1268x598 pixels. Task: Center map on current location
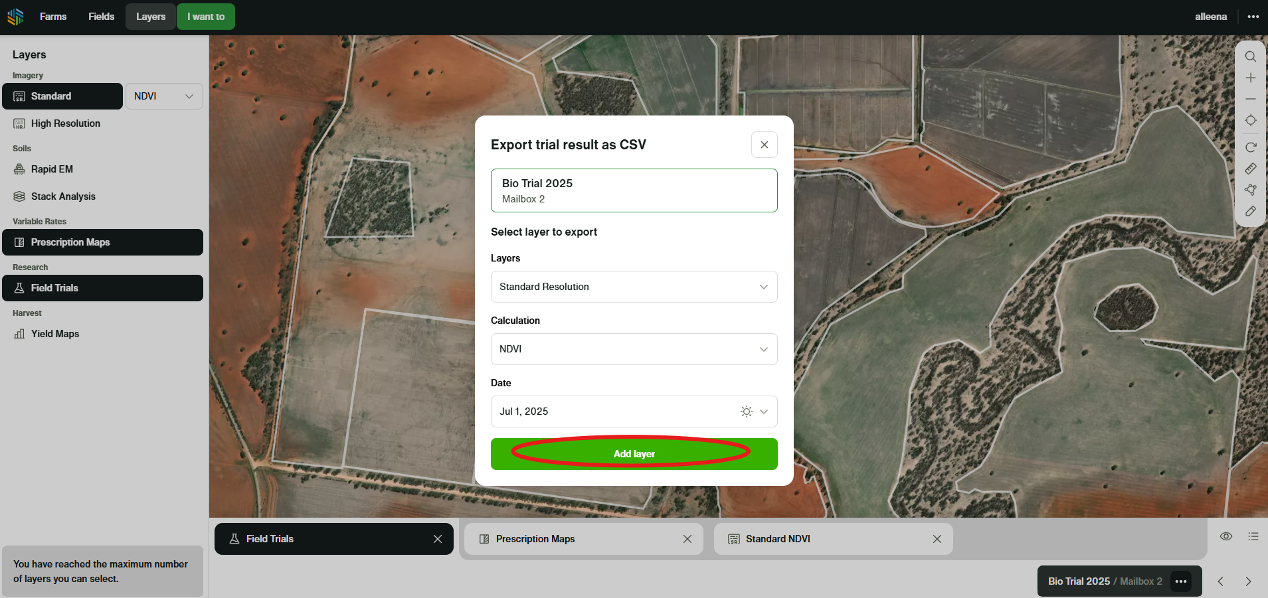pos(1250,120)
